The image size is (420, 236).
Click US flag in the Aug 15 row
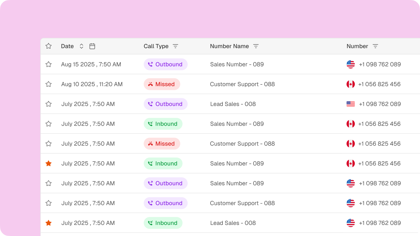point(350,64)
